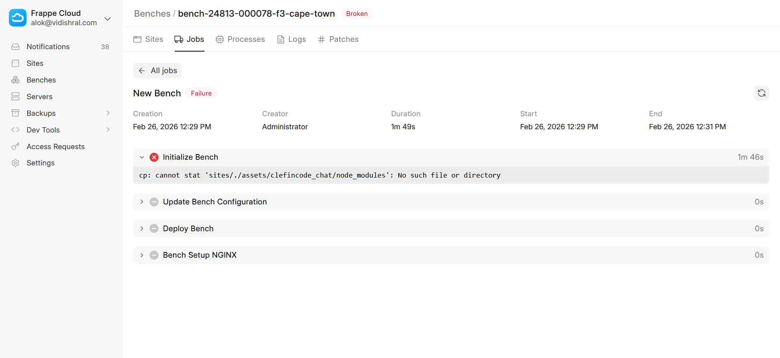Click the Notifications inbox icon

(15, 47)
